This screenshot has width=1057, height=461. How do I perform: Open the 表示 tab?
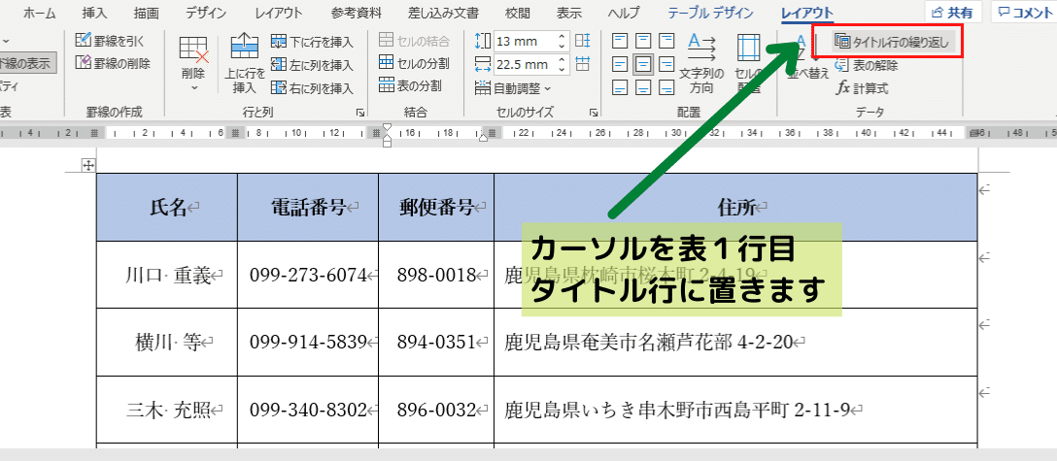[569, 13]
